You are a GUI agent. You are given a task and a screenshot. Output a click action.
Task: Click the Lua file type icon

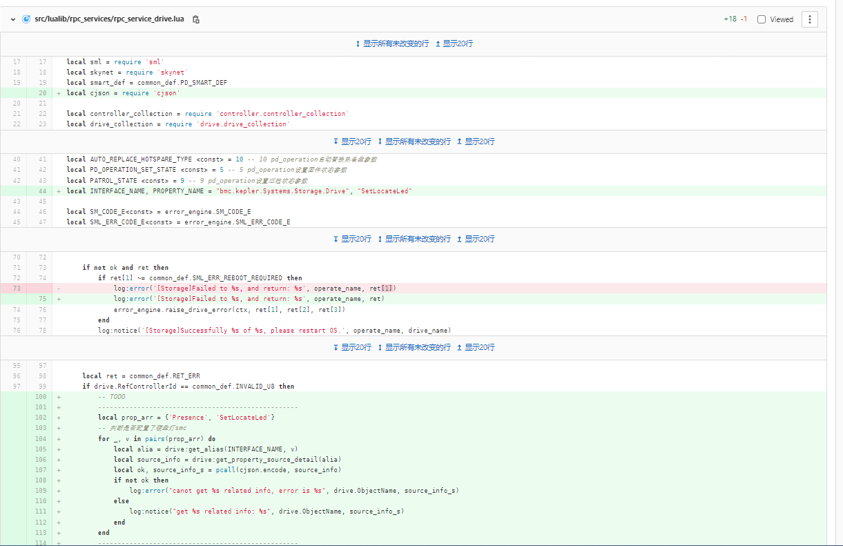(x=26, y=19)
